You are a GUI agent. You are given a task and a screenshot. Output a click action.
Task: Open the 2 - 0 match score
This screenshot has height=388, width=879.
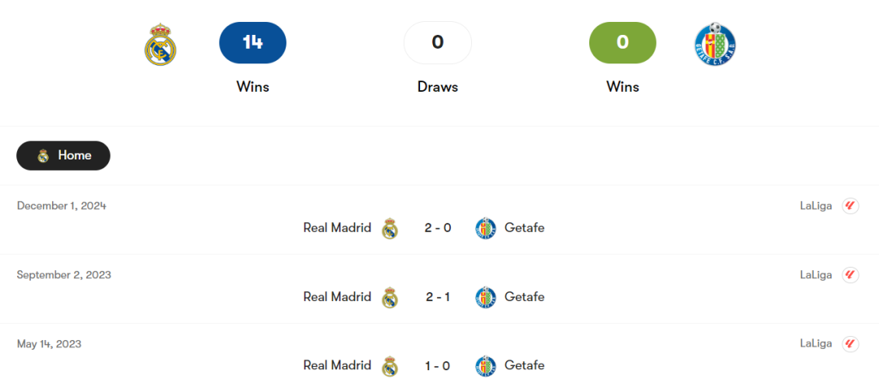[438, 228]
